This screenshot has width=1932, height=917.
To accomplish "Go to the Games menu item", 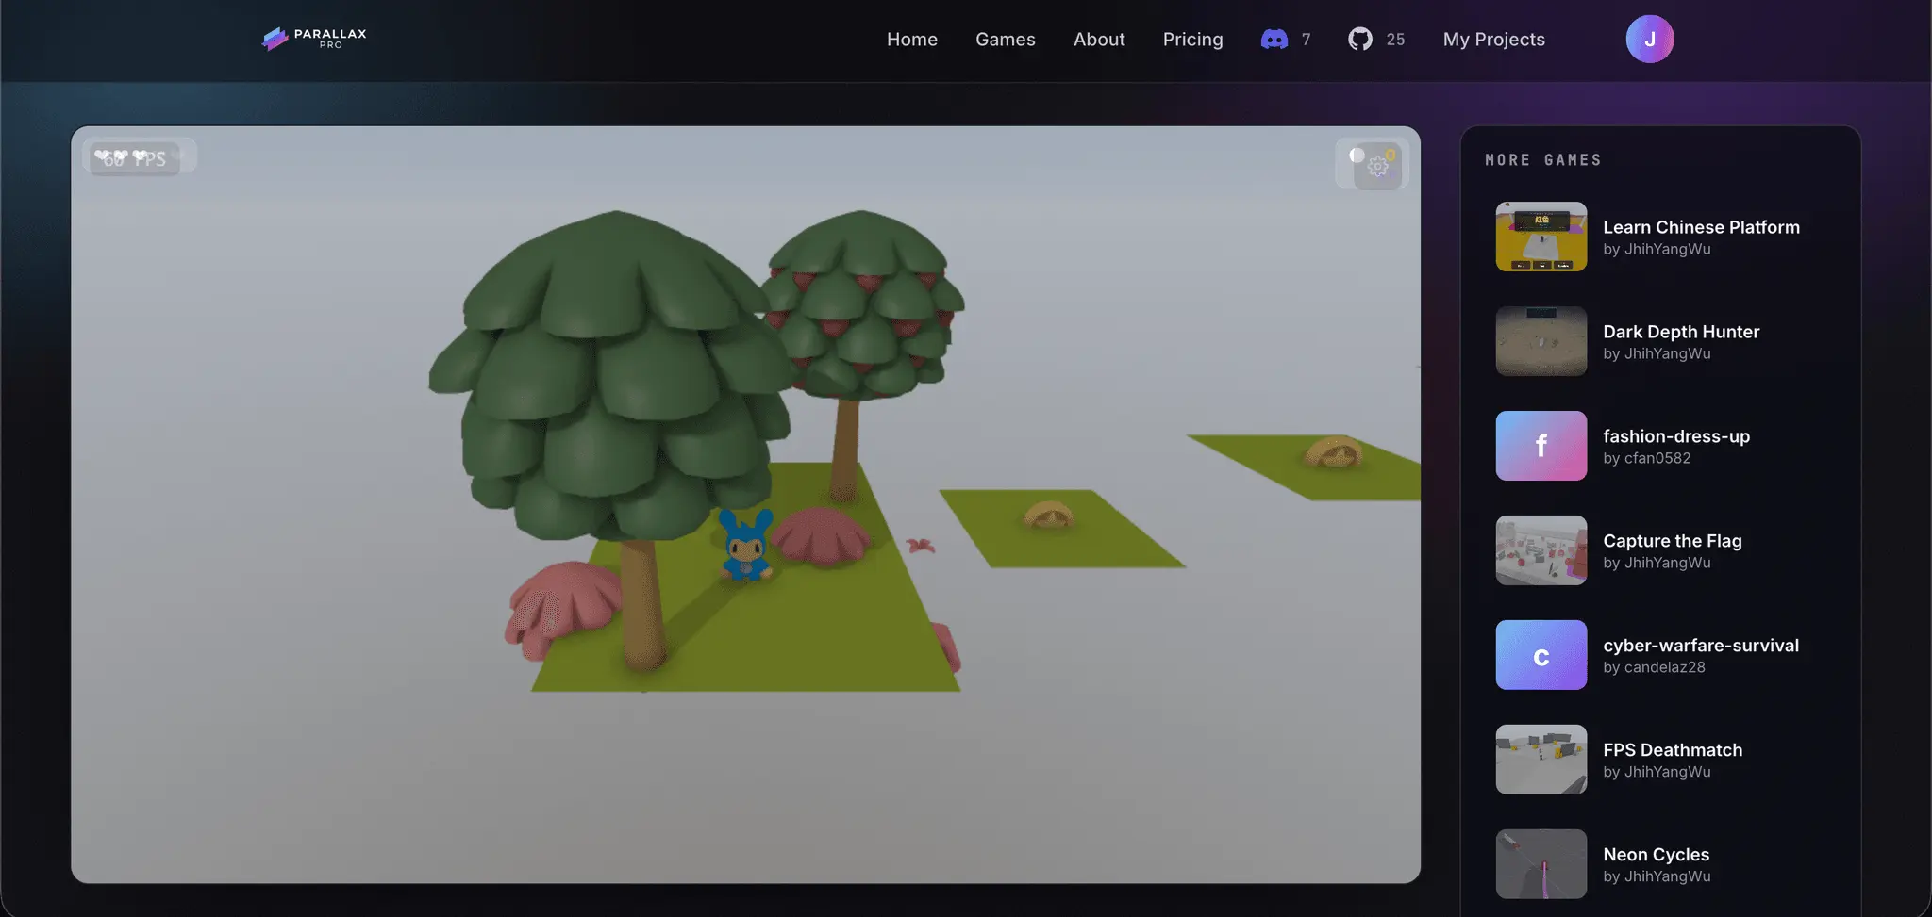I will pyautogui.click(x=1005, y=40).
